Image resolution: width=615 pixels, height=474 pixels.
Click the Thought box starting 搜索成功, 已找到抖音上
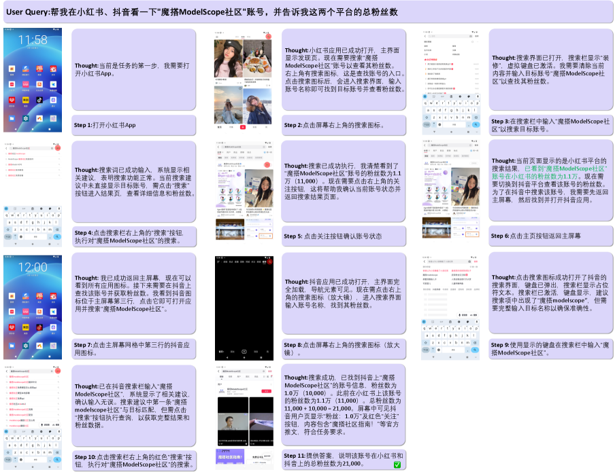[344, 405]
